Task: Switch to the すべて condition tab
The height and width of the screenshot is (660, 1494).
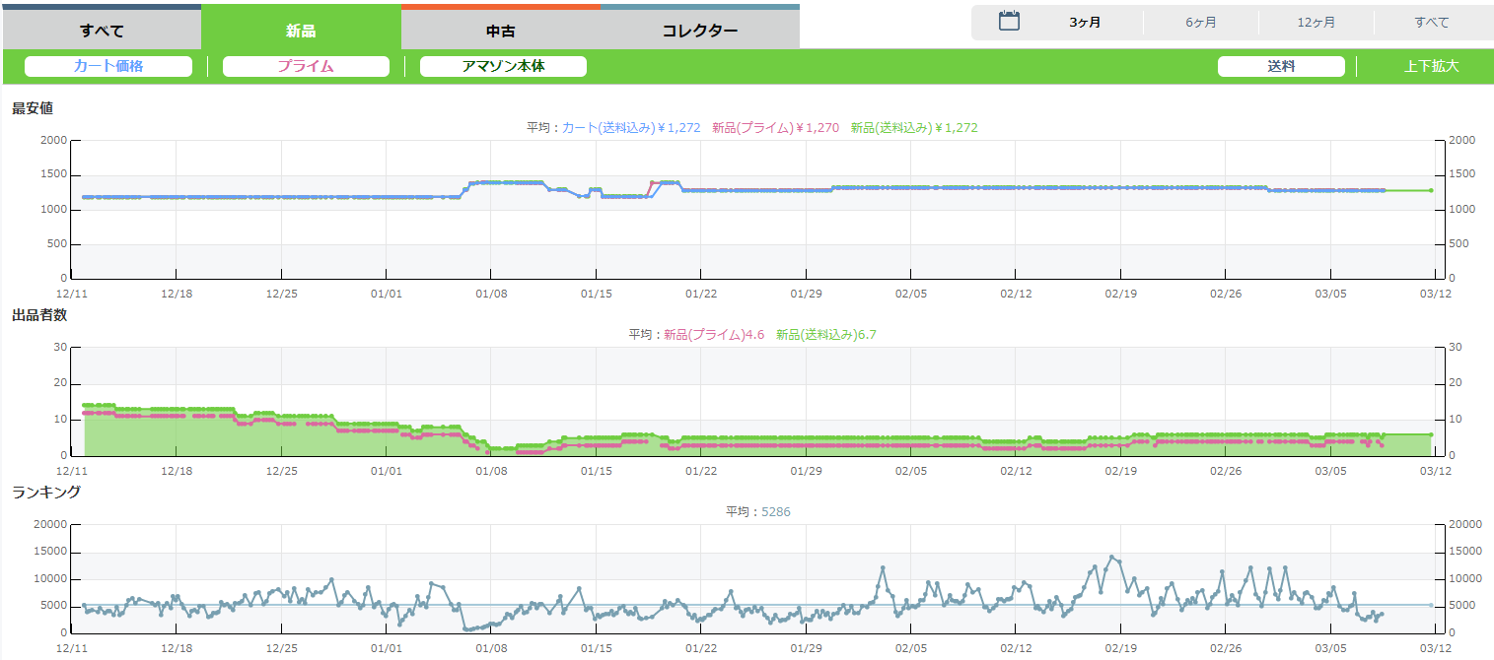Action: tap(102, 30)
